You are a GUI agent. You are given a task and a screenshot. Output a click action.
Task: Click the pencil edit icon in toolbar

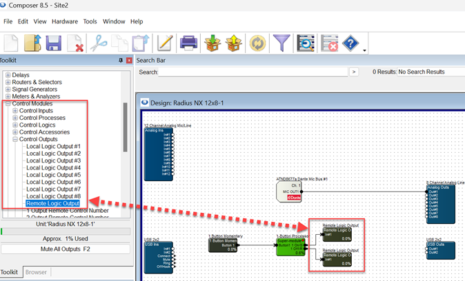164,43
